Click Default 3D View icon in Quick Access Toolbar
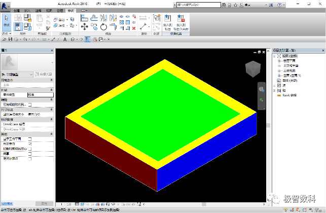Screen dimensions: 326x213 73,40
